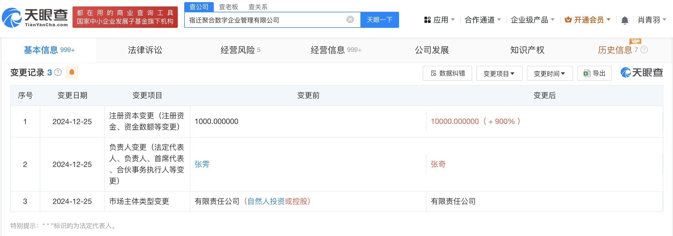Click the 开通会员 crown icon
673x236 pixels.
(x=568, y=20)
